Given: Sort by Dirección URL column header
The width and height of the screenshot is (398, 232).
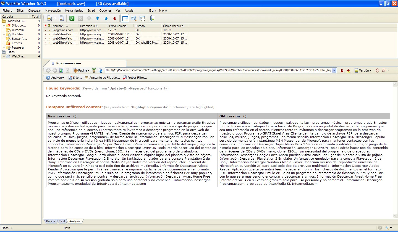Looking at the screenshot, I should click(93, 26).
